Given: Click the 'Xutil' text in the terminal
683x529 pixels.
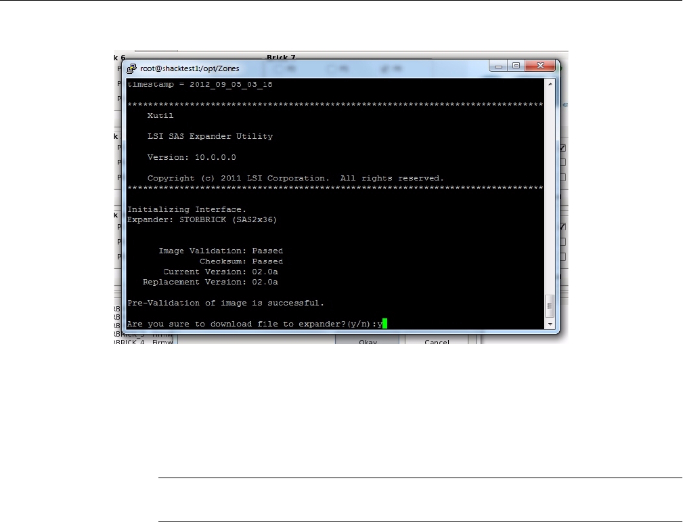Looking at the screenshot, I should pyautogui.click(x=160, y=115).
